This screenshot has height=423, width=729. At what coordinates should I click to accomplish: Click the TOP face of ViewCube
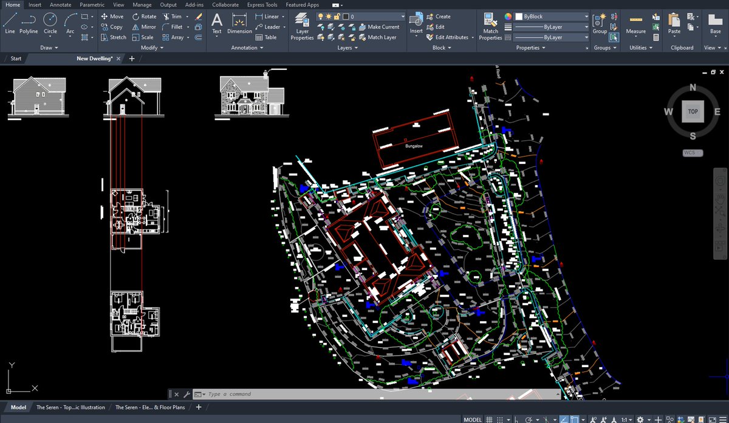tap(693, 112)
